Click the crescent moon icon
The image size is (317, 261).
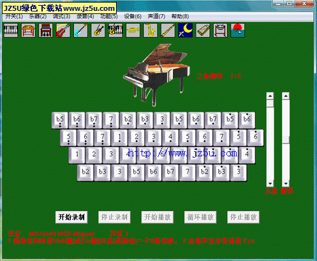coord(186,31)
